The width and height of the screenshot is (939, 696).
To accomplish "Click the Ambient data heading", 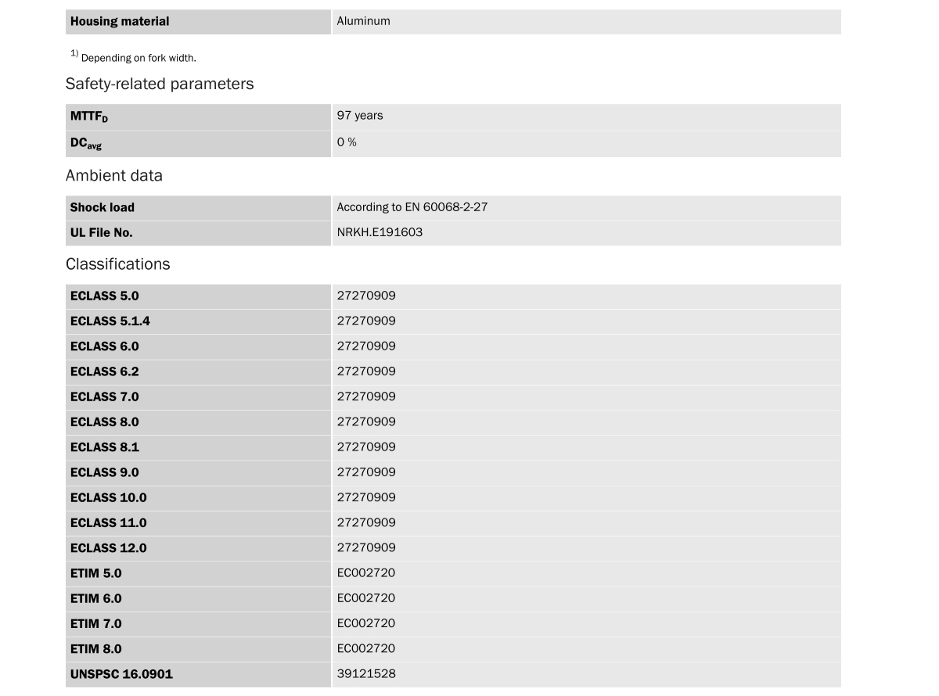I will 114,175.
